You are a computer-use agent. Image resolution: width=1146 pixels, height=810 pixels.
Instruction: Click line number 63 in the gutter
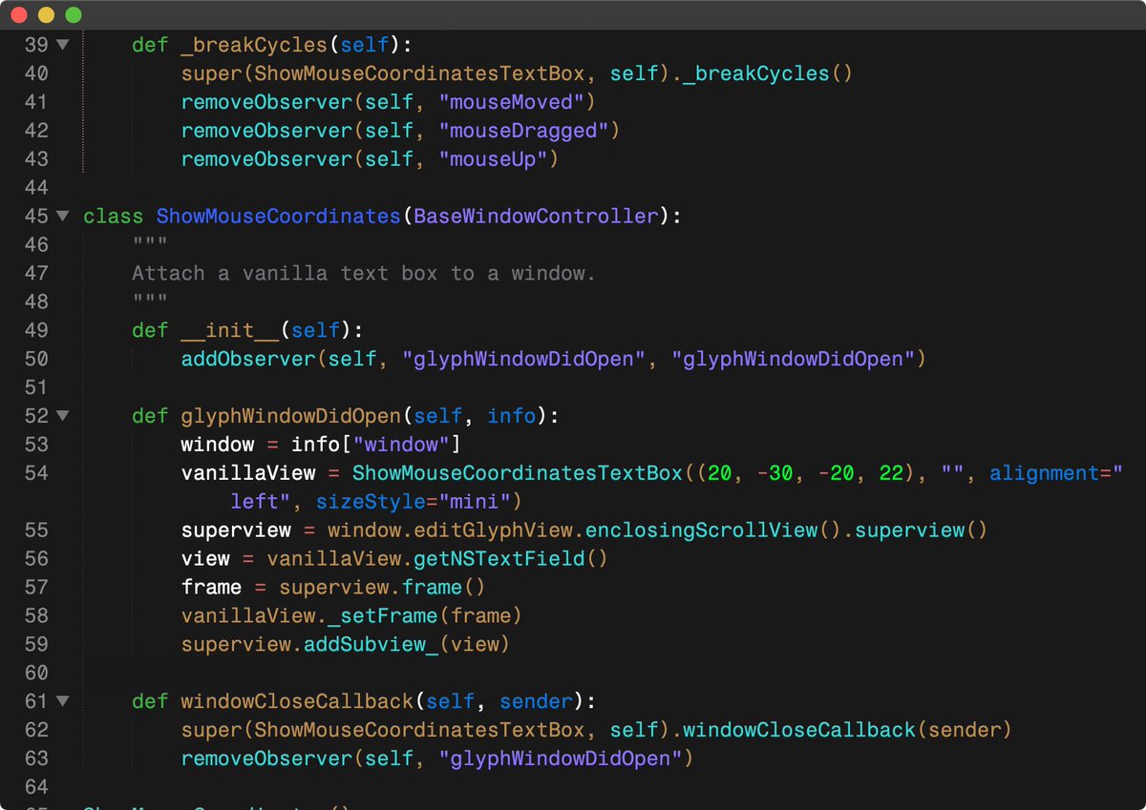click(36, 758)
